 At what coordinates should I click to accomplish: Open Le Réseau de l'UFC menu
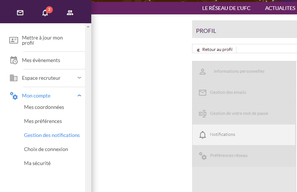click(226, 8)
